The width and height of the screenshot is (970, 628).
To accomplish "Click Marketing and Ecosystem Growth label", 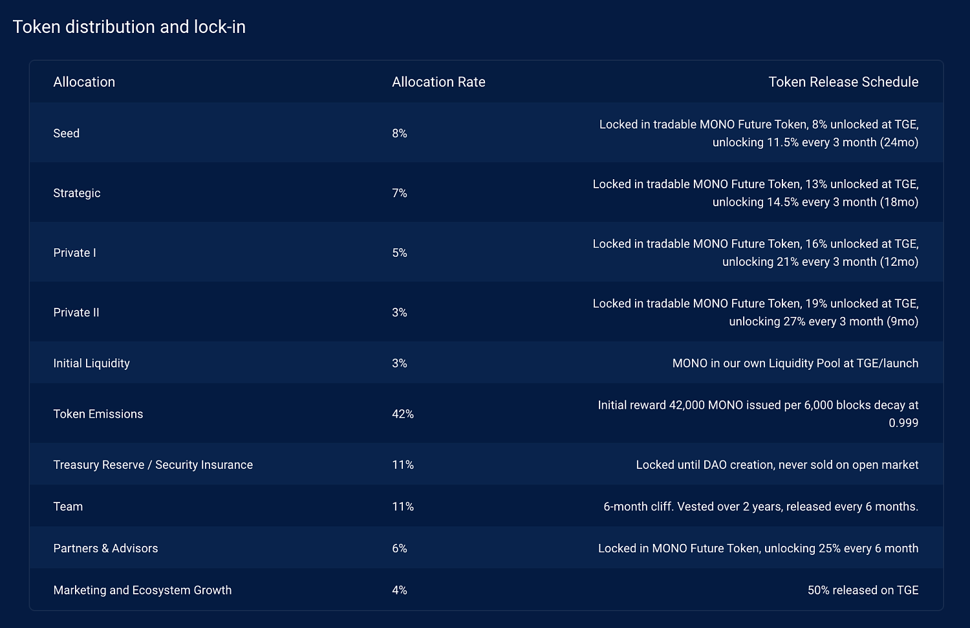I will pyautogui.click(x=142, y=590).
